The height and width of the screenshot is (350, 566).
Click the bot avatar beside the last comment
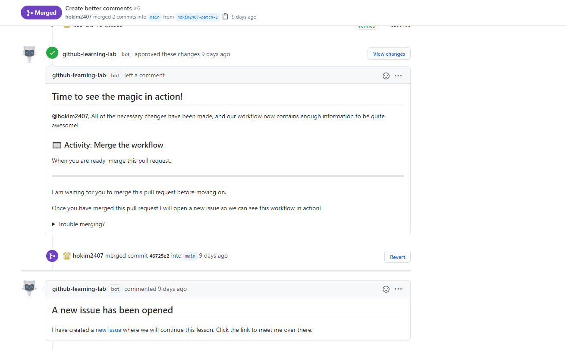[29, 288]
